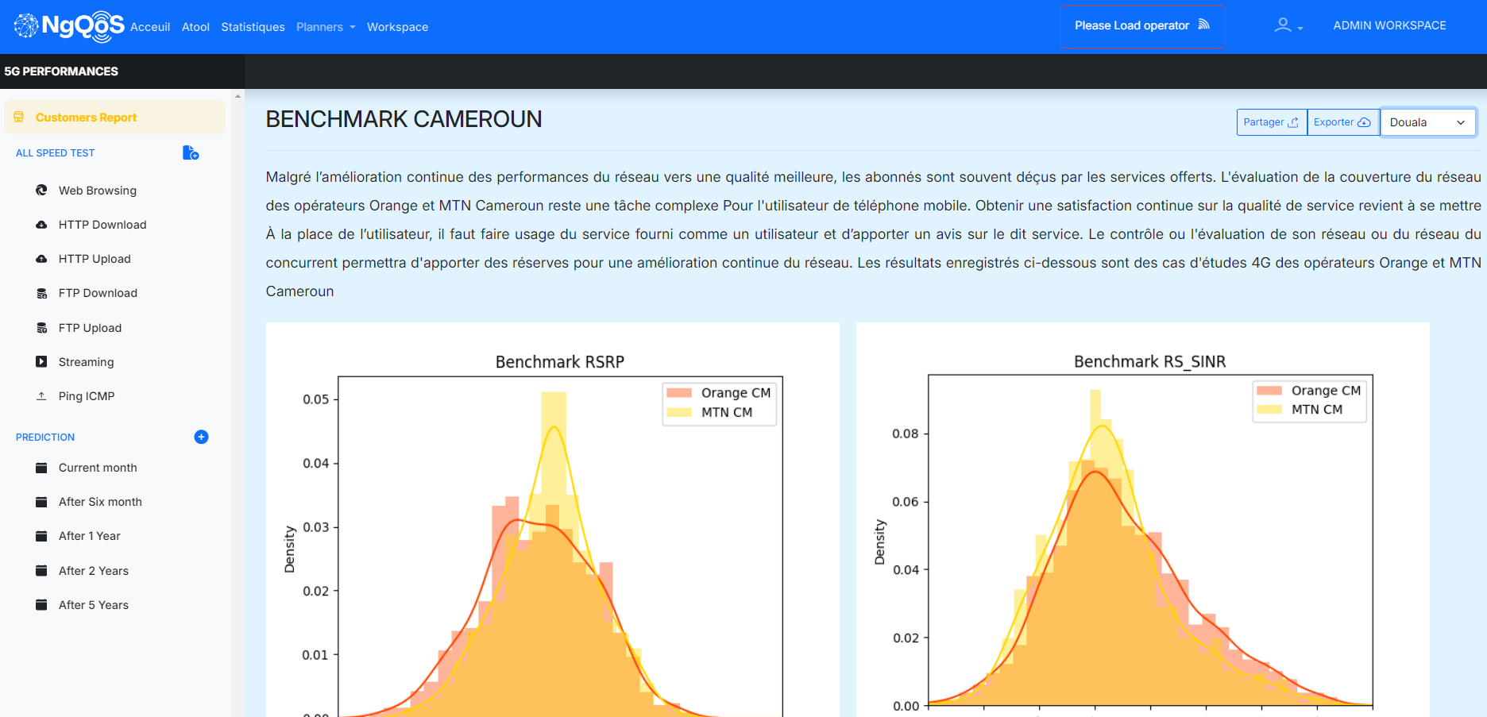
Task: Click the 5G PERFORMANCES header
Action: click(61, 71)
